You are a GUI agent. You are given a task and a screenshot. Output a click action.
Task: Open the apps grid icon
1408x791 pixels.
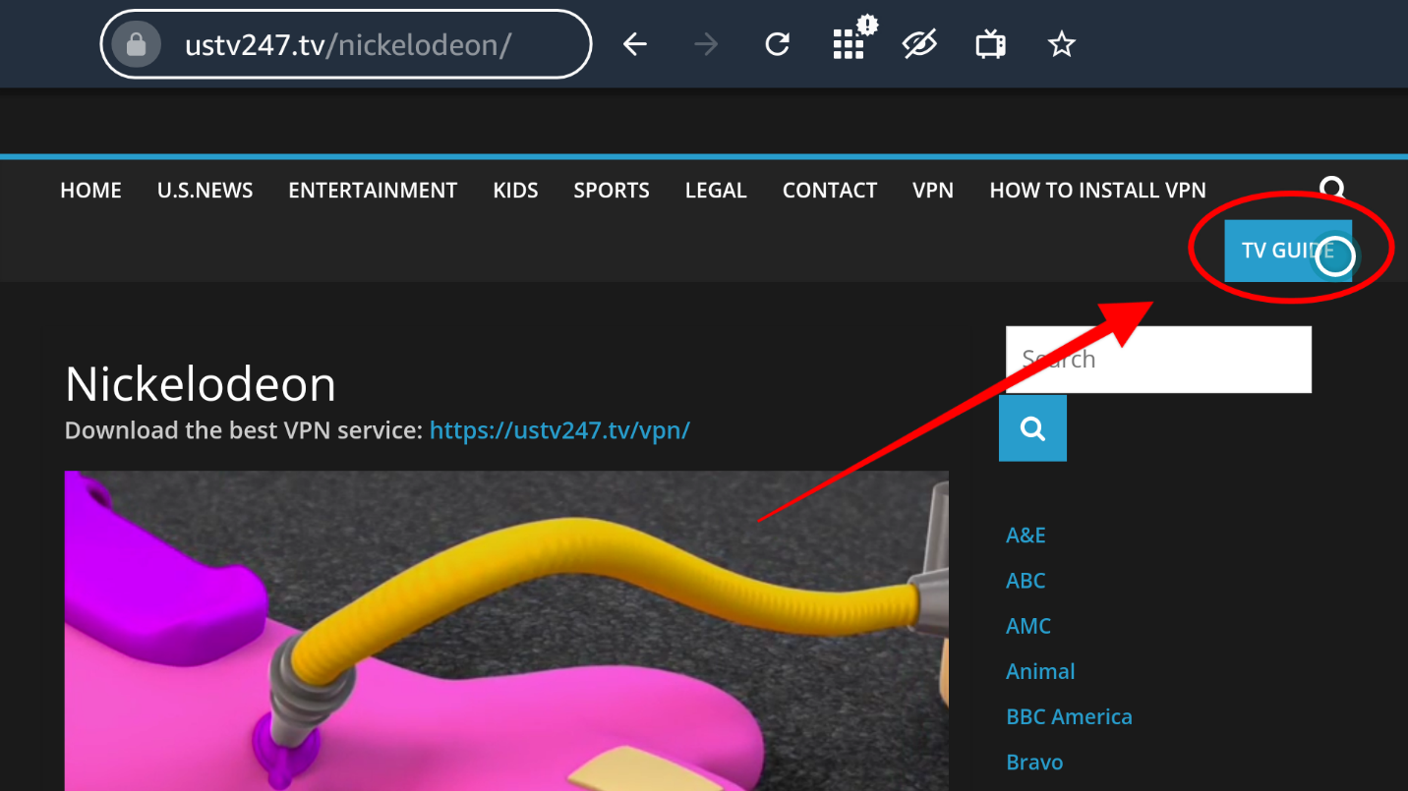click(850, 41)
